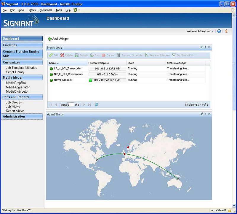Click the Add Widget plus icon
This screenshot has height=214, width=237.
pyautogui.click(x=49, y=39)
